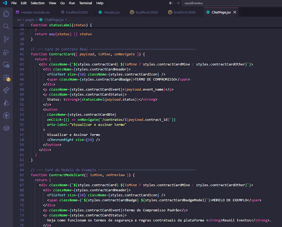Open the Edit menu
This screenshot has height=227, width=282.
click(24, 3)
